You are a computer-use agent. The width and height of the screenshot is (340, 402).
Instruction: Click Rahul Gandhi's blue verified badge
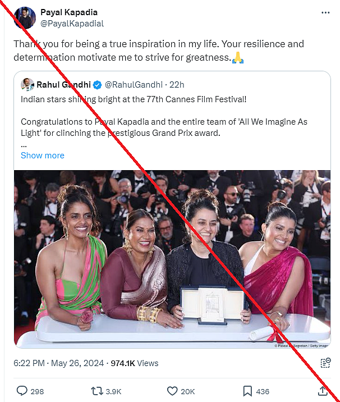tap(97, 85)
